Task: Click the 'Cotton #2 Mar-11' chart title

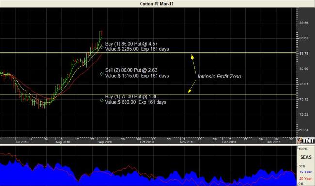Action: tap(157, 4)
